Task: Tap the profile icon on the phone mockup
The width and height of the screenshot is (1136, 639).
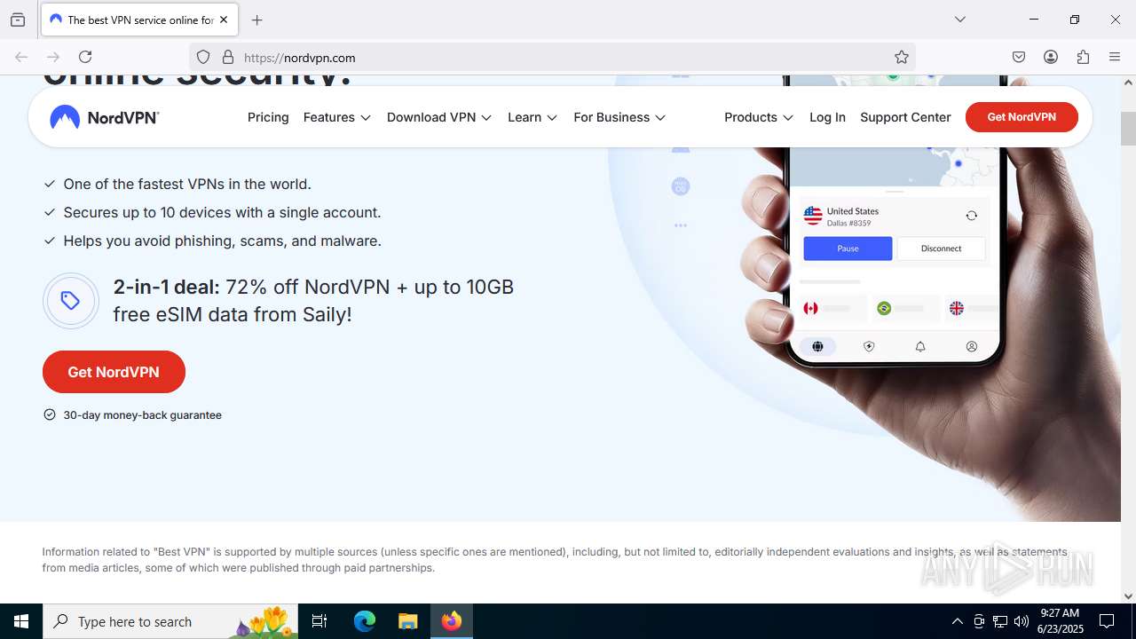Action: pos(972,346)
